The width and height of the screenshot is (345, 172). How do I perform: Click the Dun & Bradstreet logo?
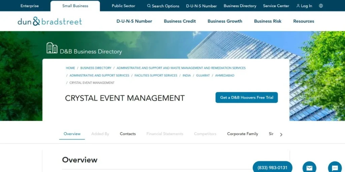(50, 21)
